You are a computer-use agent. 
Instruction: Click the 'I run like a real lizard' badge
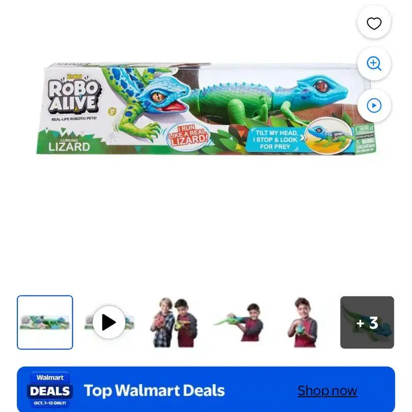pos(188,135)
